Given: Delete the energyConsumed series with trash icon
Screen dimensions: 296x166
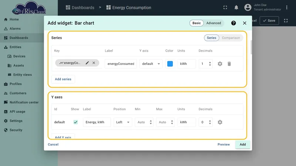Looking at the screenshot, I should [x=229, y=64].
